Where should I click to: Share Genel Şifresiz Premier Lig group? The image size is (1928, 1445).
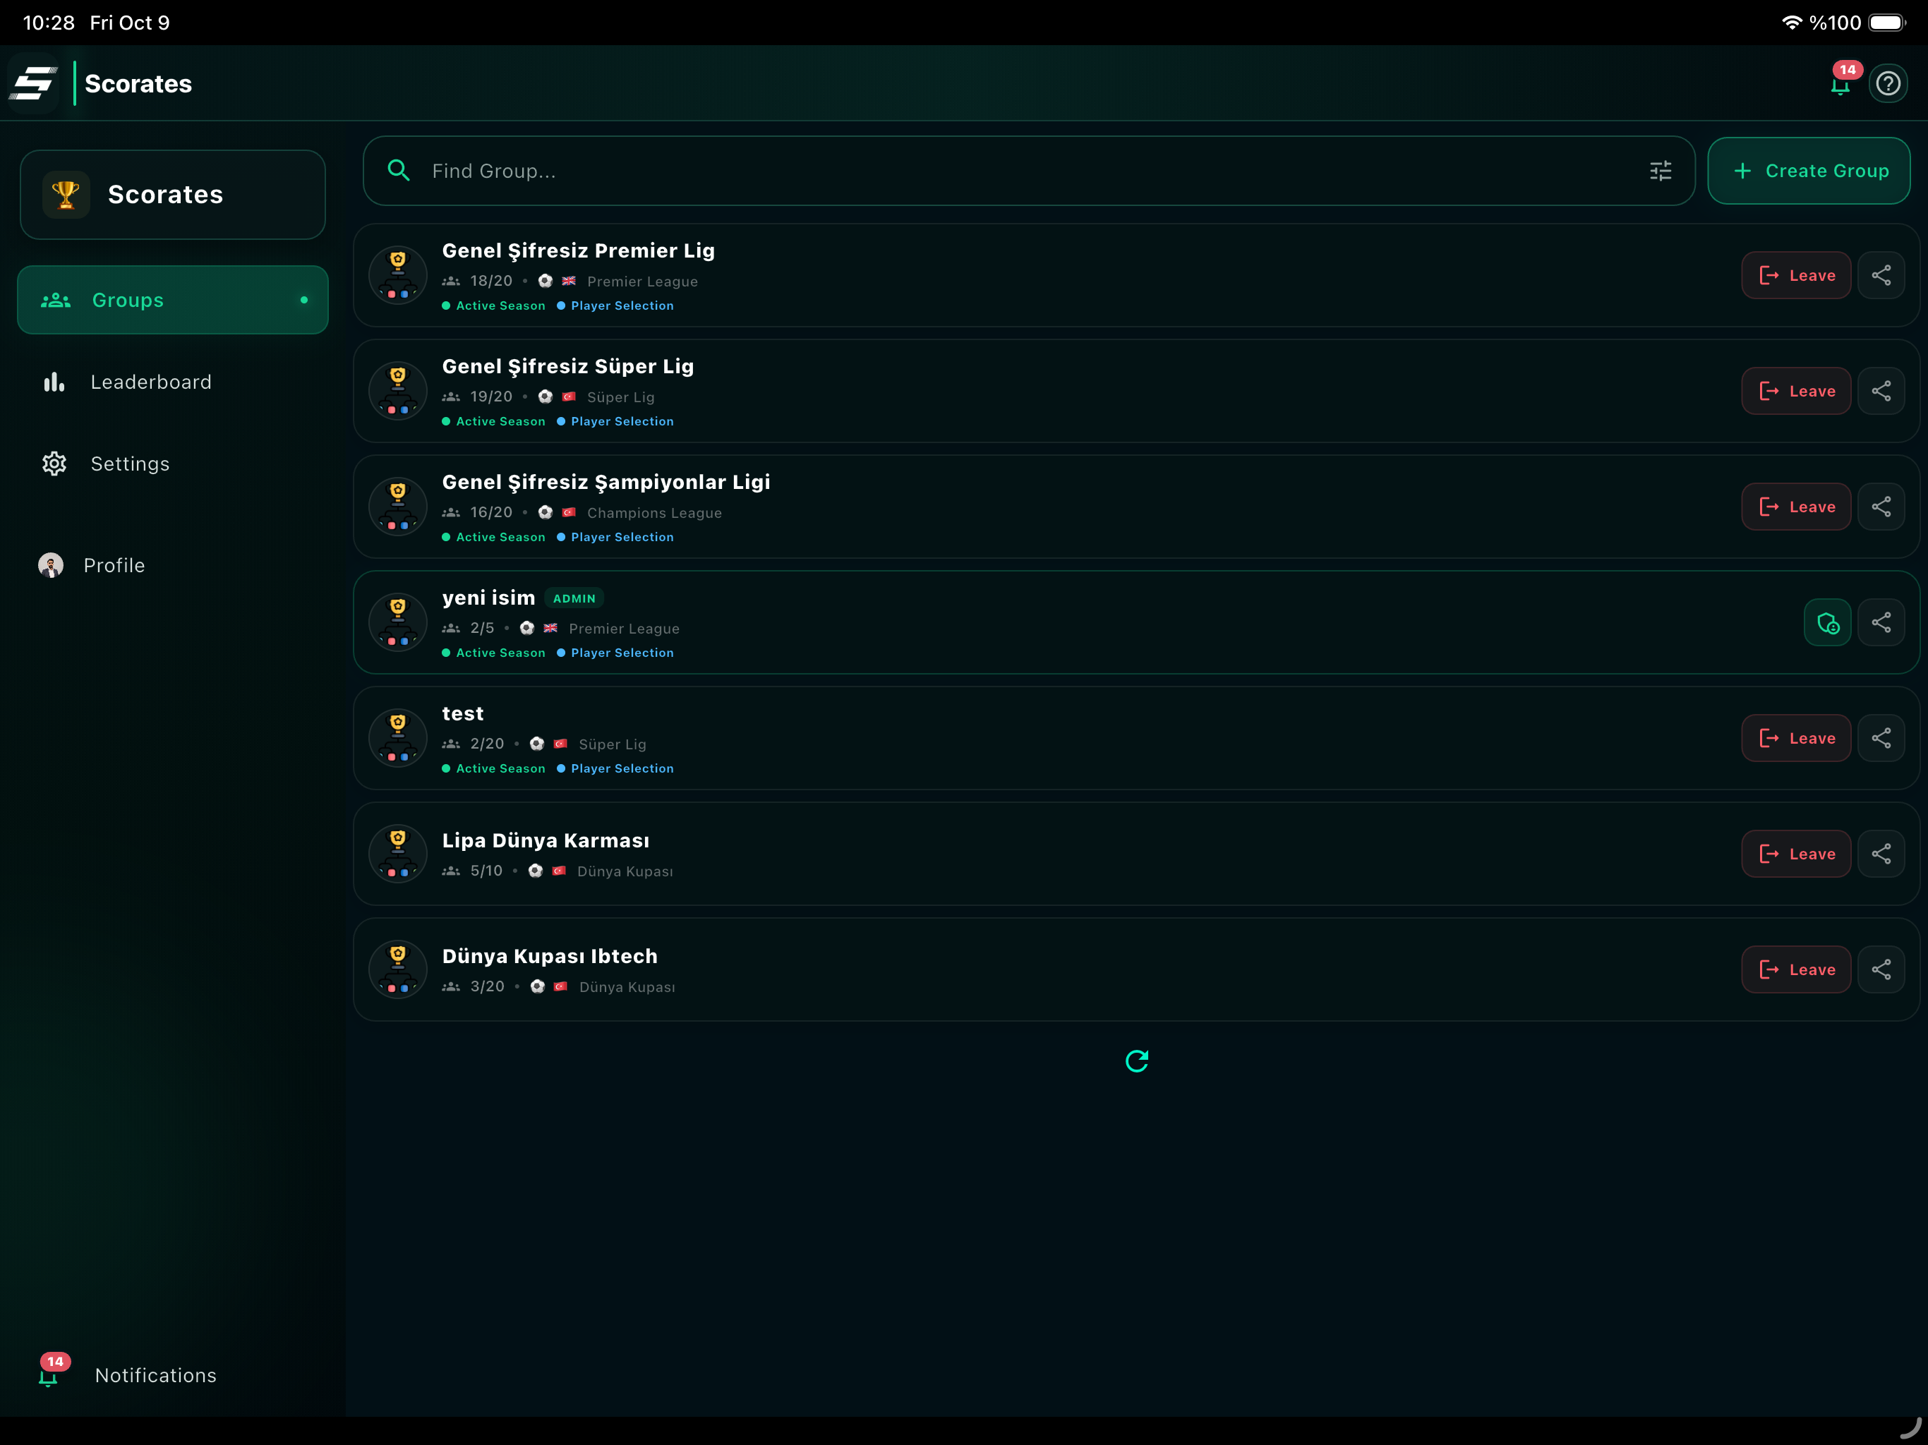click(x=1881, y=275)
